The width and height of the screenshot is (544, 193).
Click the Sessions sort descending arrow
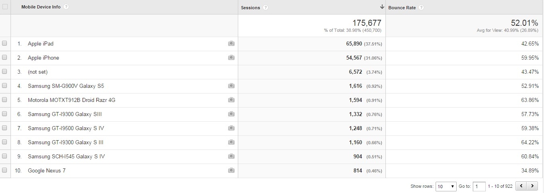[382, 7]
